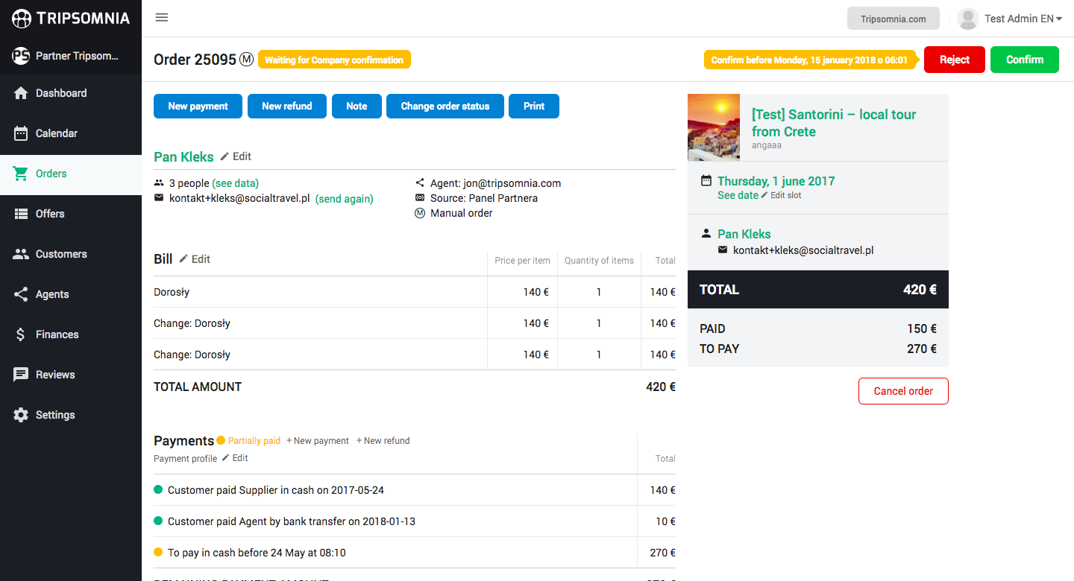Click the Agents share icon

(21, 294)
